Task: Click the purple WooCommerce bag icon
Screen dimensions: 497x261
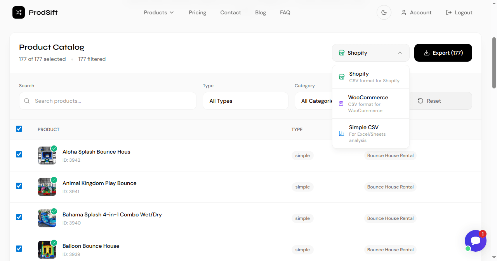Action: tap(341, 104)
